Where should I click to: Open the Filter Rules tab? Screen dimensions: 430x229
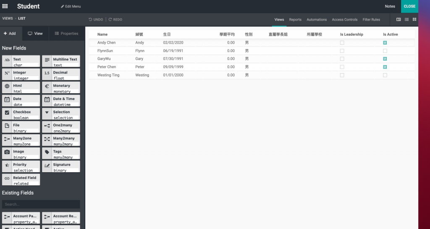click(371, 19)
